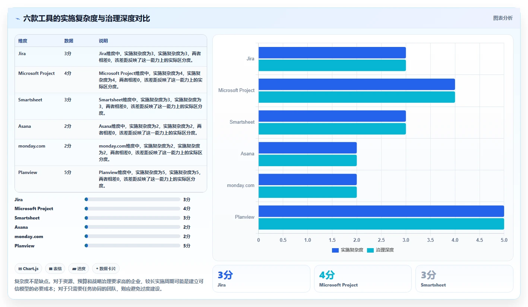Select the 进度 chip
The height and width of the screenshot is (307, 528).
point(79,269)
